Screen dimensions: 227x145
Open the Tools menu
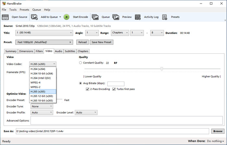point(13,10)
